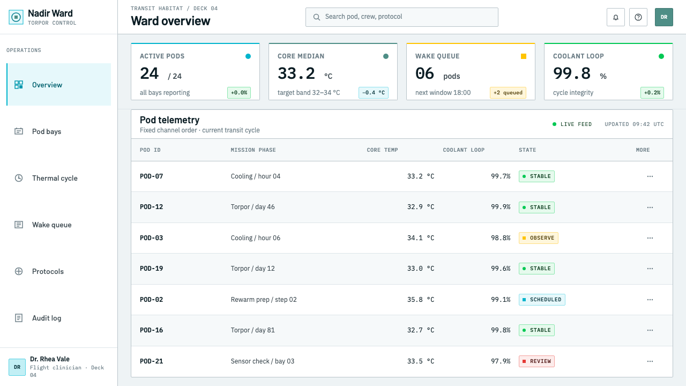Open more options for POD-16
686x386 pixels.
[650, 330]
